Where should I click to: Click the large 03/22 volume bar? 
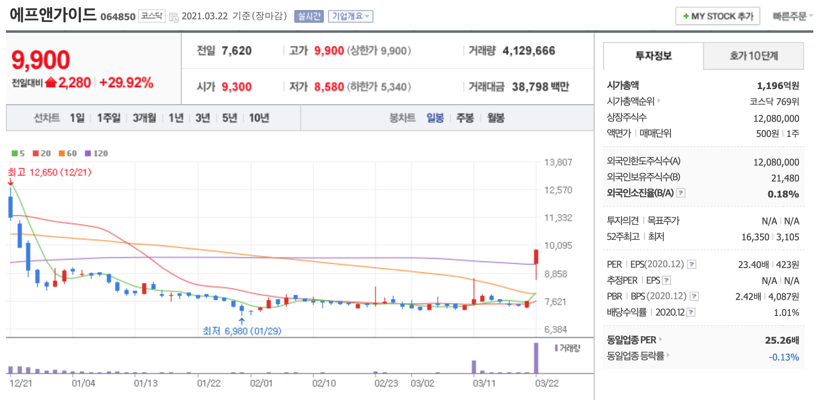click(x=536, y=358)
